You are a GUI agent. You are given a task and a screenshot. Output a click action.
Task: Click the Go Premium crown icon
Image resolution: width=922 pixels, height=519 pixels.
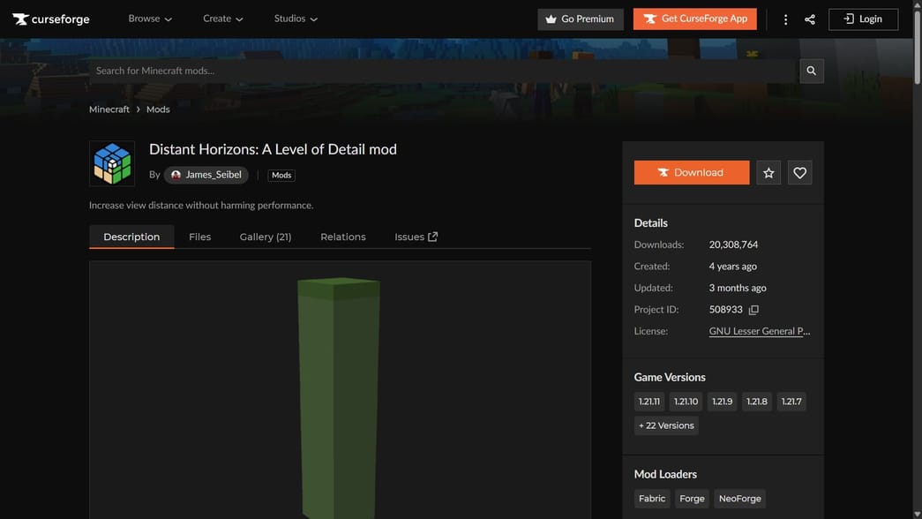[x=551, y=19]
